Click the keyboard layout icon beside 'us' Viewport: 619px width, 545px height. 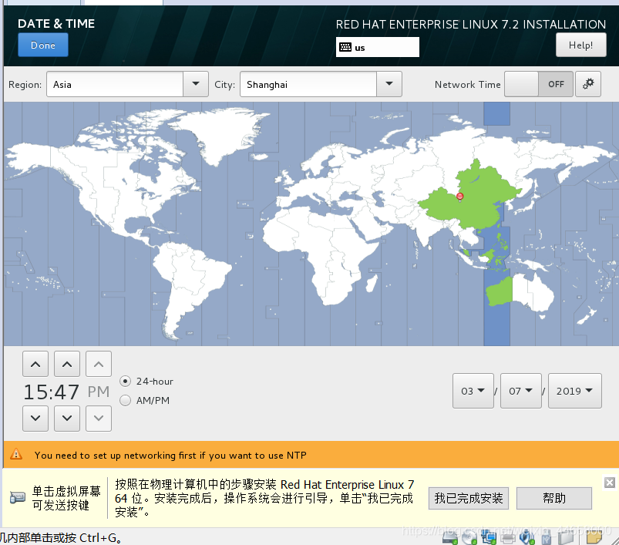(x=345, y=47)
